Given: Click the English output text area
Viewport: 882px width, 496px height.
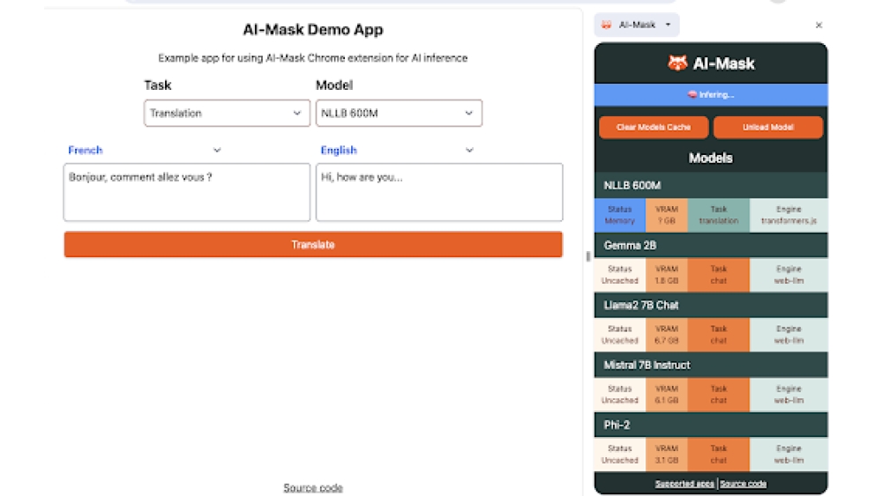Looking at the screenshot, I should tap(439, 192).
